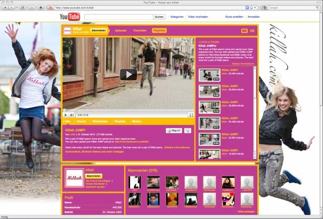323x219 pixels.
Task: Click the video progress bar scrubber
Action: pyautogui.click(x=65, y=111)
